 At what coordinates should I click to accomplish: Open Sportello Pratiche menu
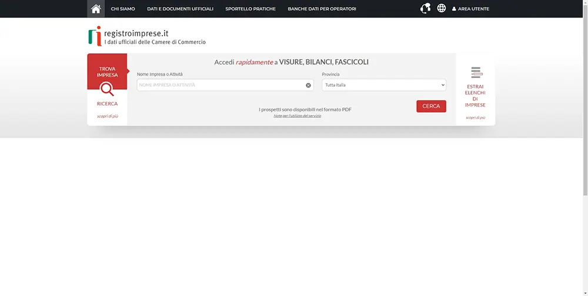(250, 9)
